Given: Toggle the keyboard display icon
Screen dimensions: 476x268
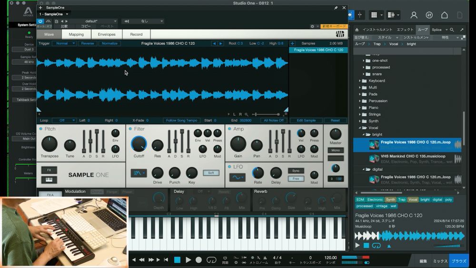Looking at the screenshot, I should (49, 179).
